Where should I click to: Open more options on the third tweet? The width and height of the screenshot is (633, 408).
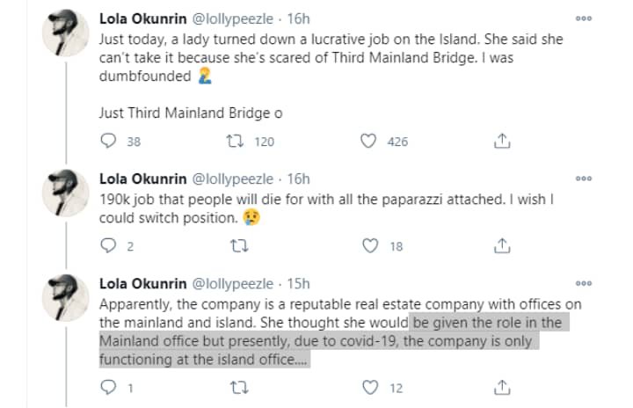coord(583,283)
